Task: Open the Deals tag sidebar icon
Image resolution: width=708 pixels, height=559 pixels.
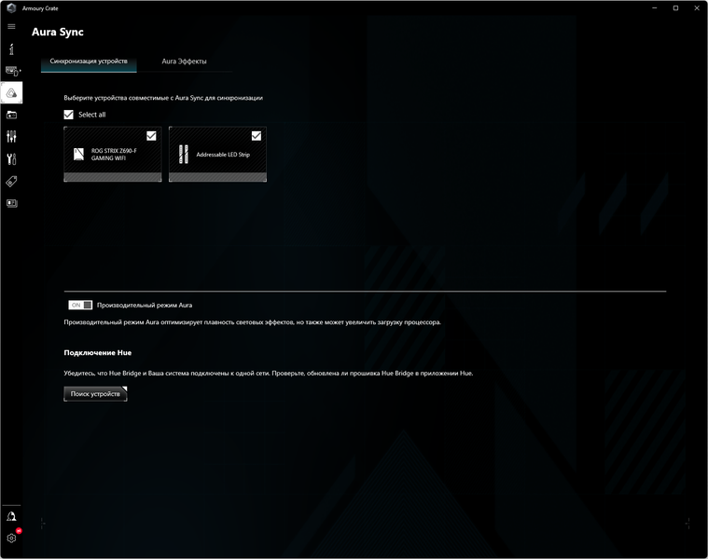Action: coord(11,182)
